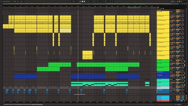Adjust the Master track volume field
The image size is (188, 106).
point(178,101)
